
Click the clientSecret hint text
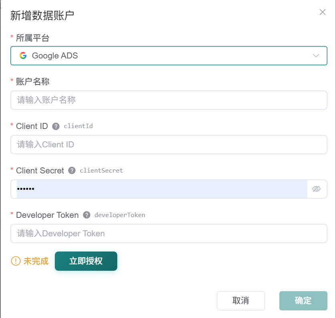pos(102,171)
